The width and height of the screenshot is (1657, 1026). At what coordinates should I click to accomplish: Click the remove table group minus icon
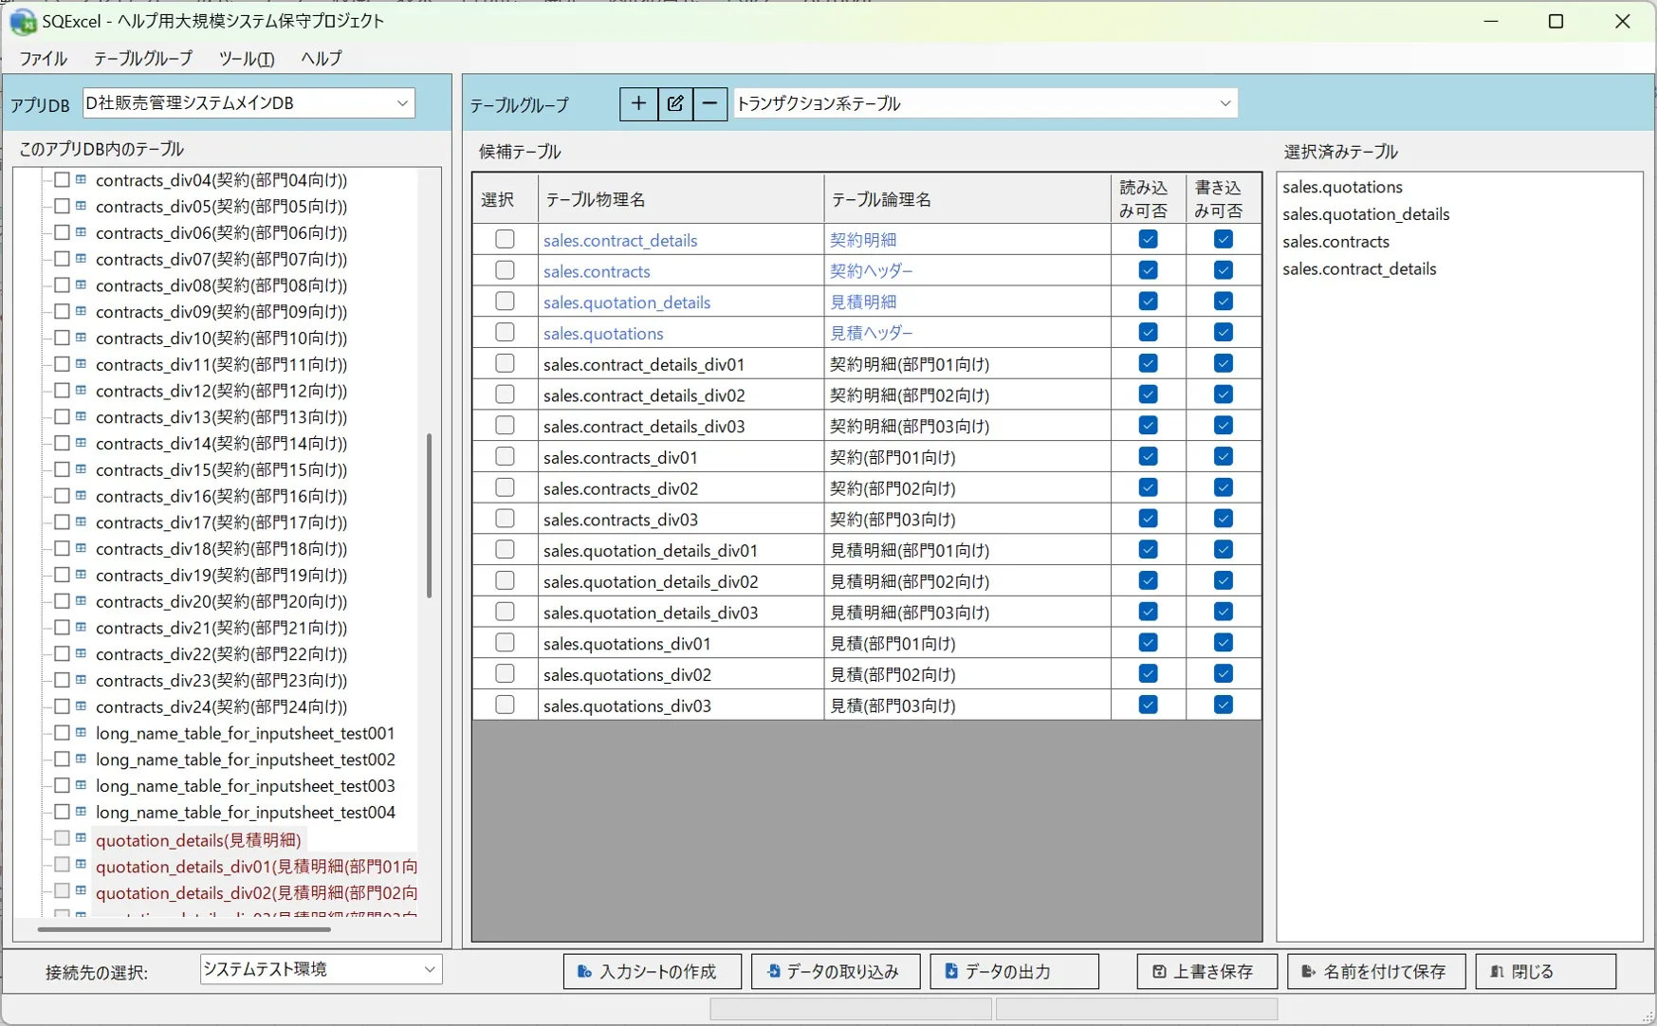709,103
